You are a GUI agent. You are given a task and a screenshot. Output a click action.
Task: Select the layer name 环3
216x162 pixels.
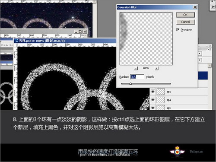pos(169,92)
